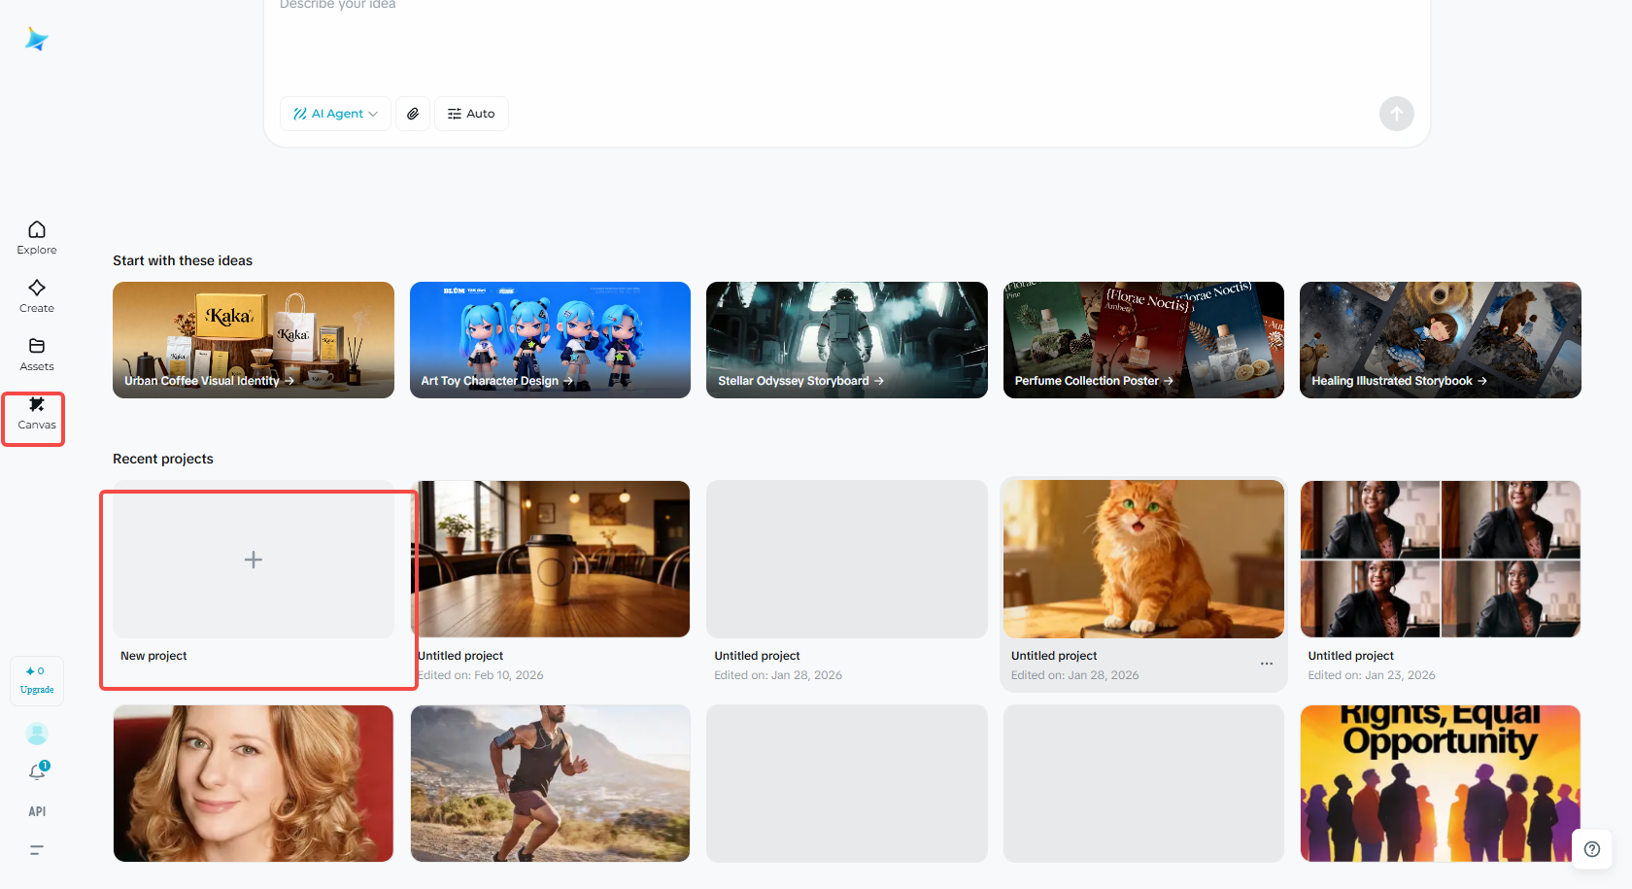This screenshot has height=889, width=1632.
Task: Click the app logo in the top-left corner
Action: [36, 38]
